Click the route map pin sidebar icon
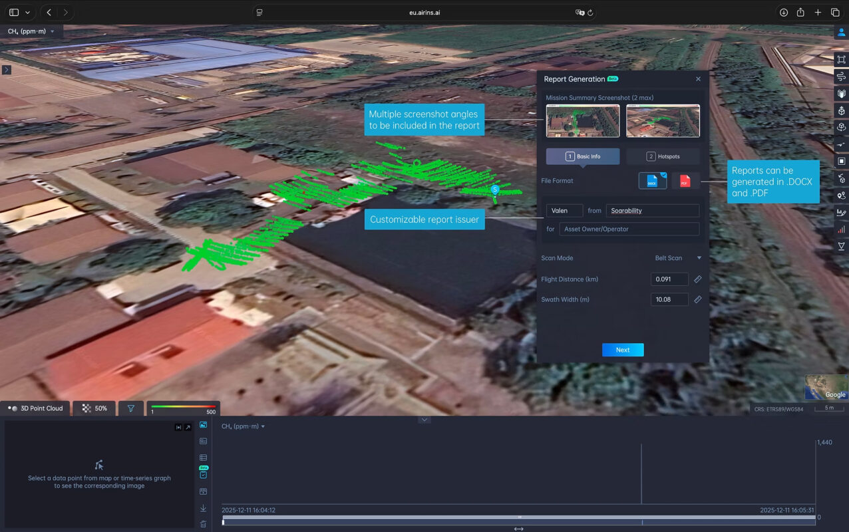 pyautogui.click(x=841, y=196)
